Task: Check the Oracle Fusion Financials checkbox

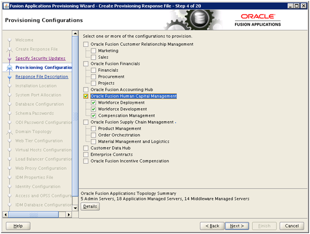Action: coord(86,64)
